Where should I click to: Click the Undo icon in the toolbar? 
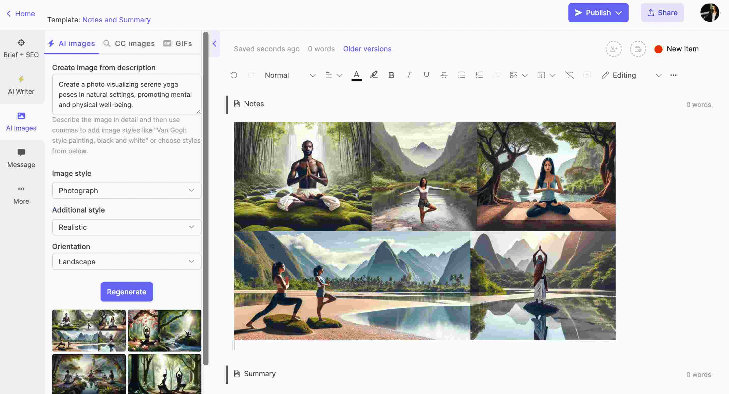(x=234, y=75)
